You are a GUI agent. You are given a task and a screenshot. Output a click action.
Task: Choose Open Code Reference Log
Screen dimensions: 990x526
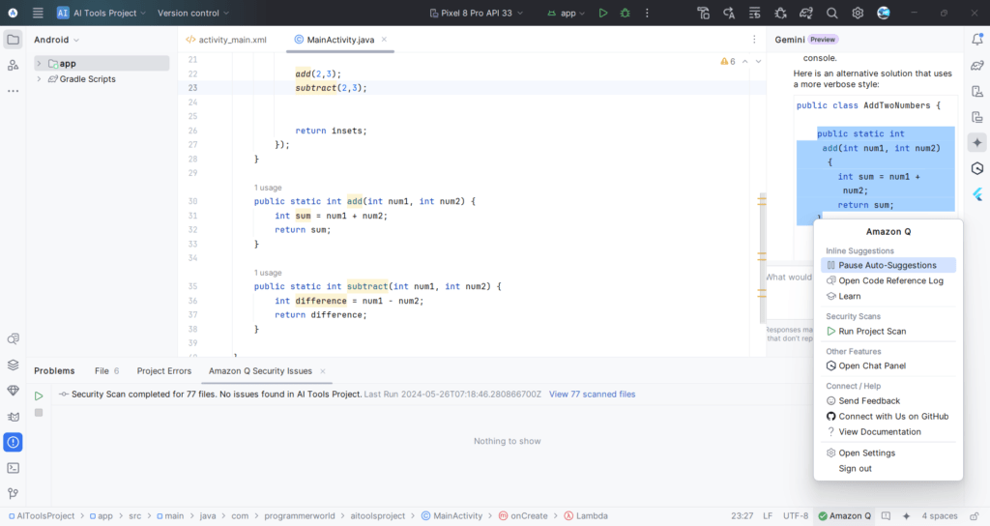[888, 281]
